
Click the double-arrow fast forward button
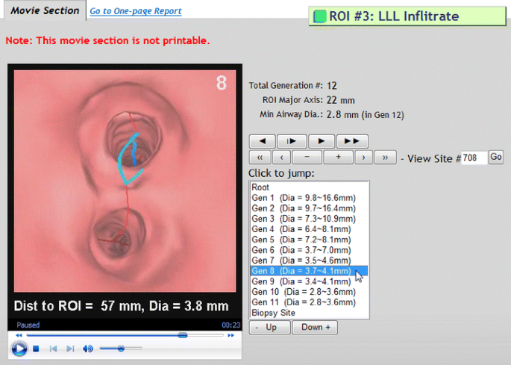[x=351, y=140]
